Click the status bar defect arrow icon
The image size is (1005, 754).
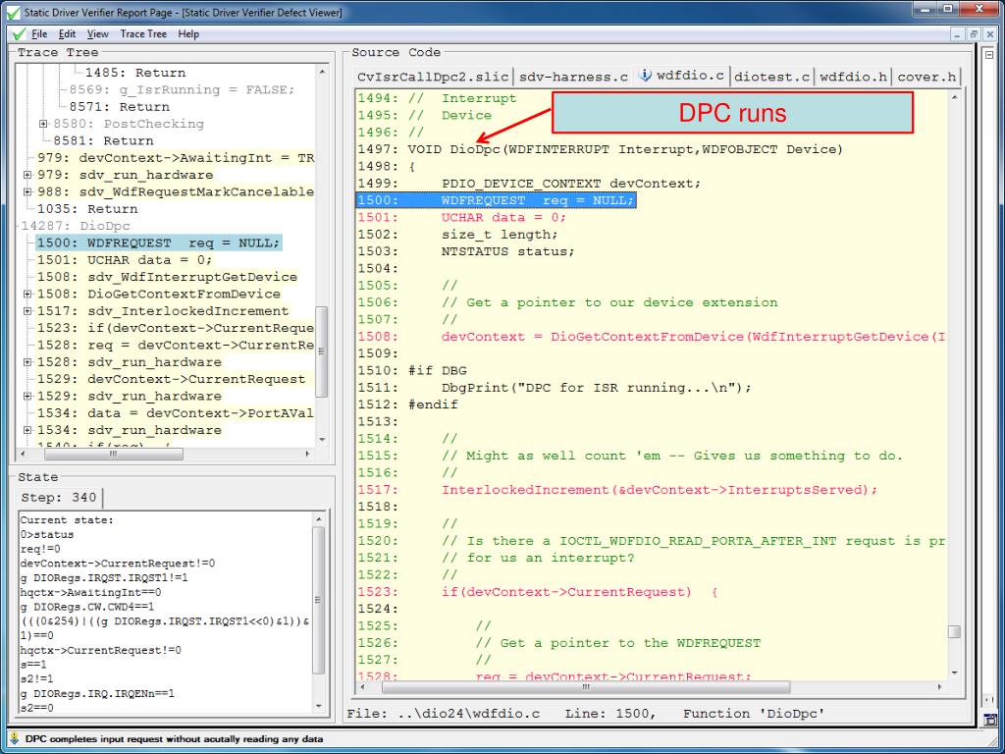pos(14,738)
